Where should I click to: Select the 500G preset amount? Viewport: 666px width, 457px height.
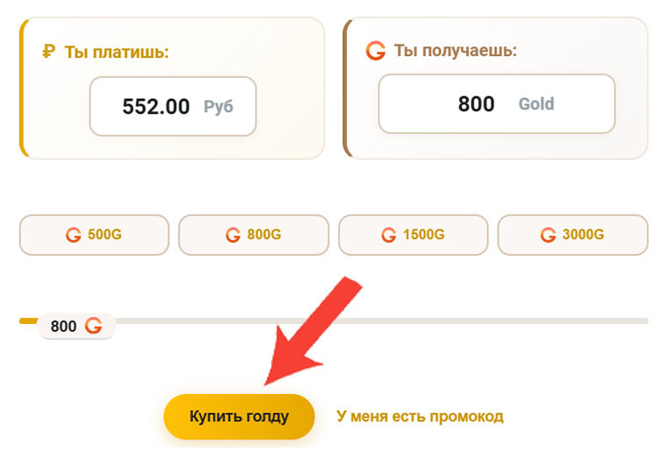[94, 235]
